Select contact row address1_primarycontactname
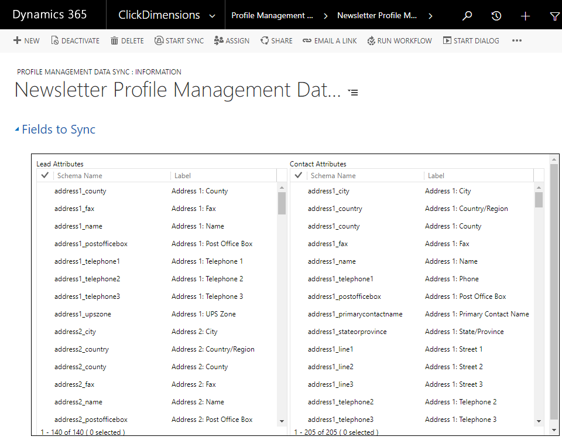 click(x=412, y=314)
